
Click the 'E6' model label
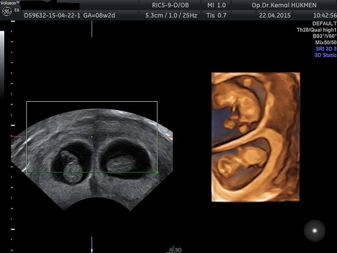[17, 10]
